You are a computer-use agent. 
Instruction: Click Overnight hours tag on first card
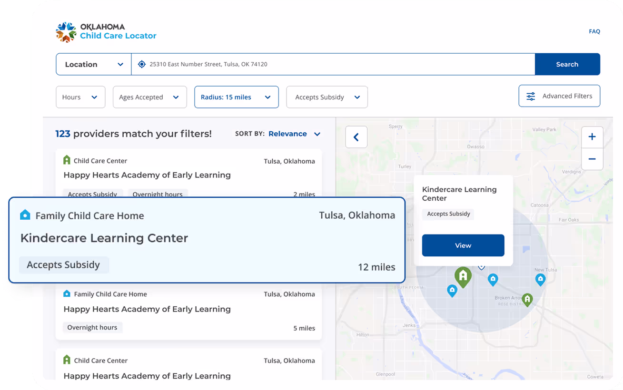click(158, 194)
